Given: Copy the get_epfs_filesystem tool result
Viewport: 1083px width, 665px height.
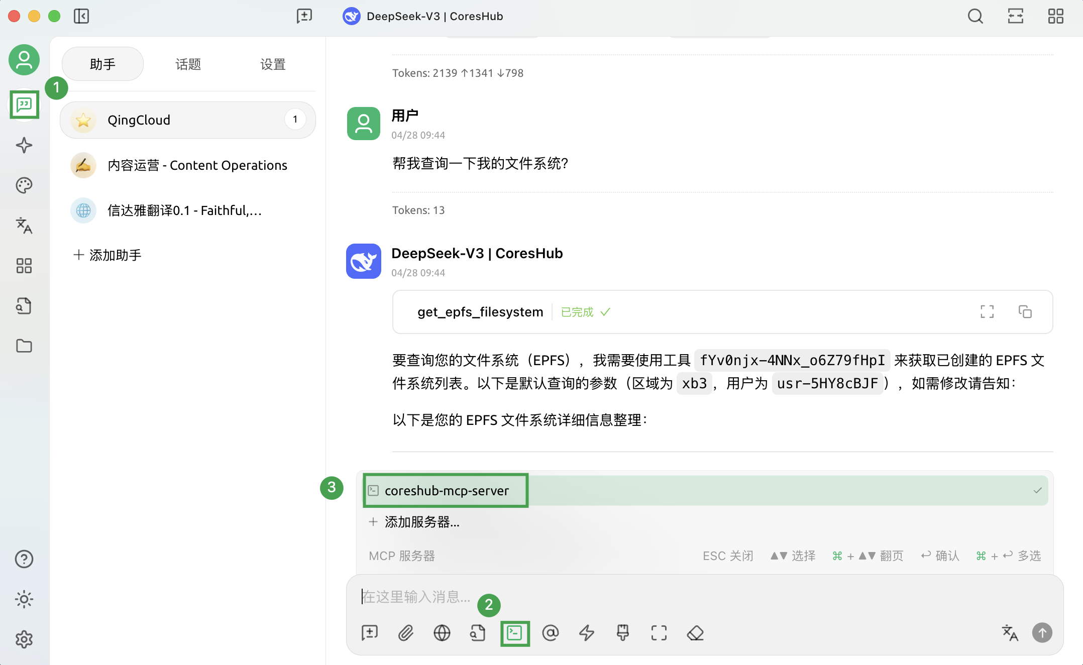Looking at the screenshot, I should pyautogui.click(x=1025, y=312).
